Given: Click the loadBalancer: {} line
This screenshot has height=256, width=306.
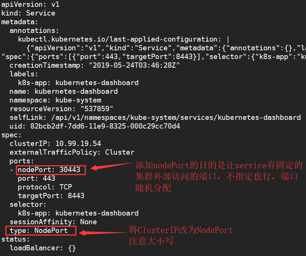Looking at the screenshot, I should coord(43,248).
